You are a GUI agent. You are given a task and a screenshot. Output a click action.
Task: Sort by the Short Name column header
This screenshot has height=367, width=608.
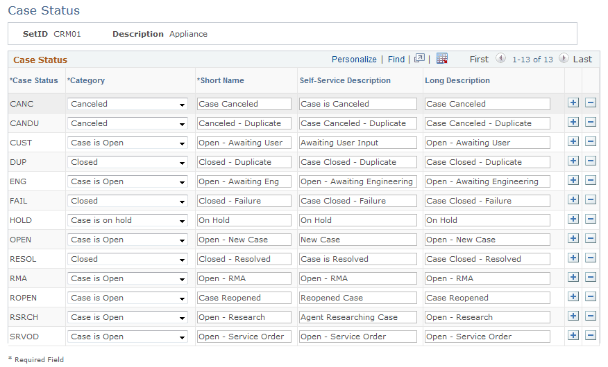[x=221, y=80]
